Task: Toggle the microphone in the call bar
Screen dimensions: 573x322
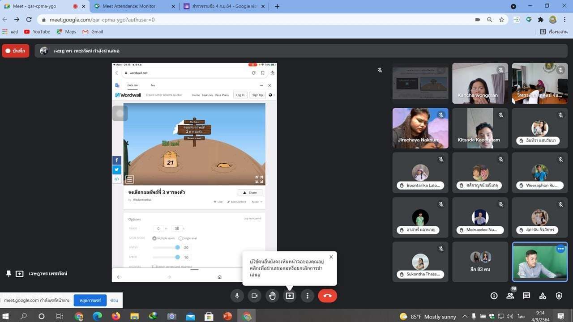Action: tap(237, 296)
